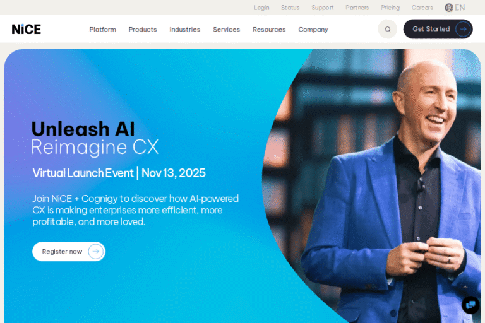
Task: Open the Products menu
Action: point(143,30)
